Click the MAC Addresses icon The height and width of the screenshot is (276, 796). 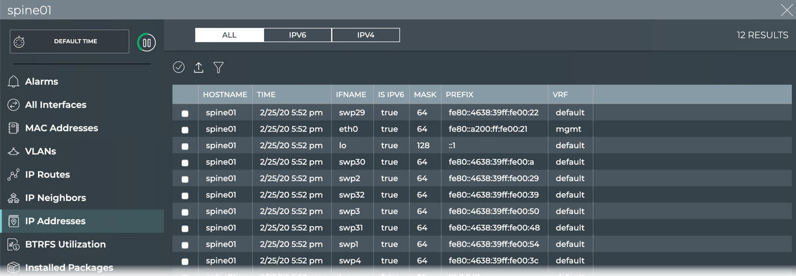tap(14, 128)
